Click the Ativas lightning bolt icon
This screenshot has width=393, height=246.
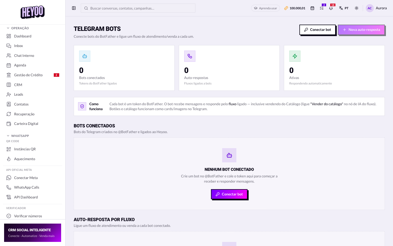(295, 56)
